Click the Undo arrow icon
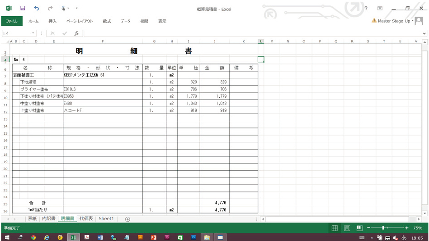The image size is (429, 241). 36,8
